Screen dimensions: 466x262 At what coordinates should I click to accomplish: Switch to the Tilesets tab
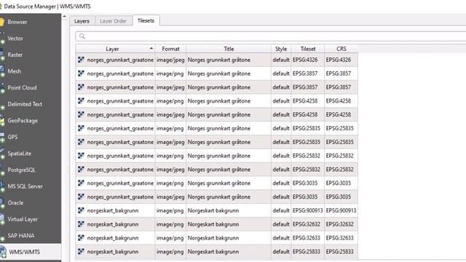tap(146, 20)
